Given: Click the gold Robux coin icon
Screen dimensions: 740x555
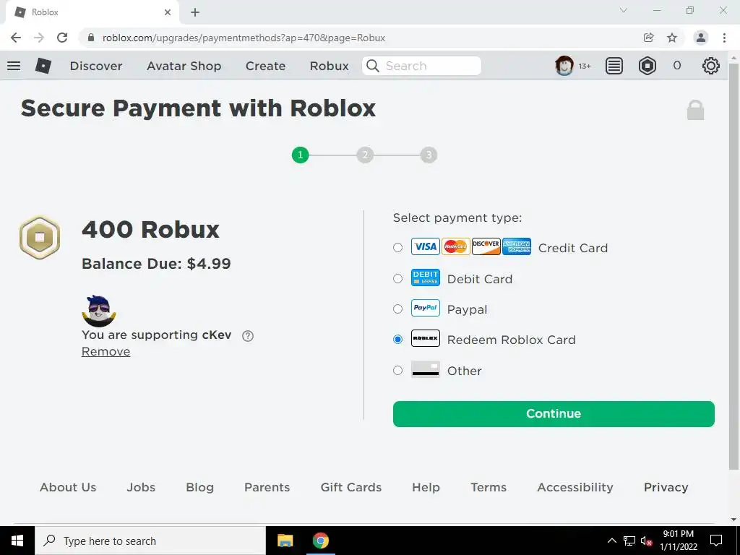Looking at the screenshot, I should click(40, 237).
